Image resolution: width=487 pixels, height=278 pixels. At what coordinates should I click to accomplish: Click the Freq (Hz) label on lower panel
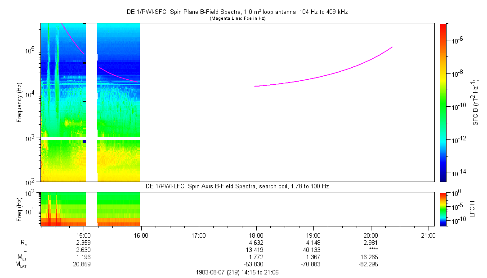coord(20,209)
